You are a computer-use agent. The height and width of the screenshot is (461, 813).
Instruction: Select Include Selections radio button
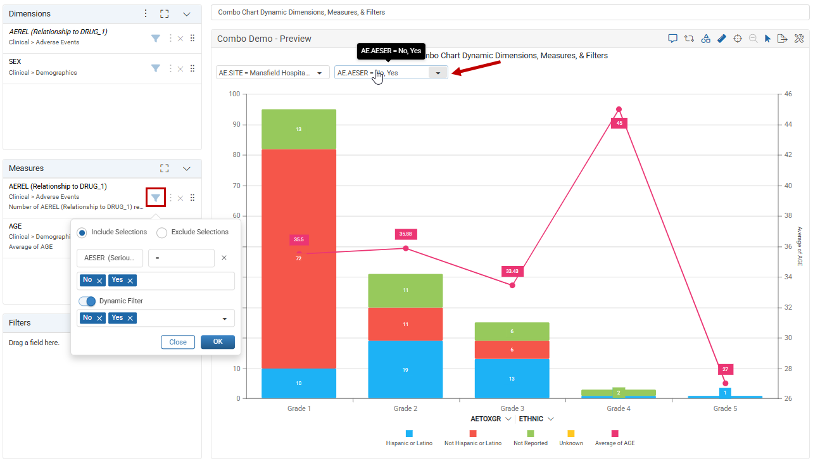coord(82,232)
